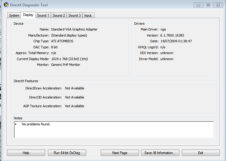Click the 'Drivers' group heading
Screen dimensions: 226x161
click(139, 24)
